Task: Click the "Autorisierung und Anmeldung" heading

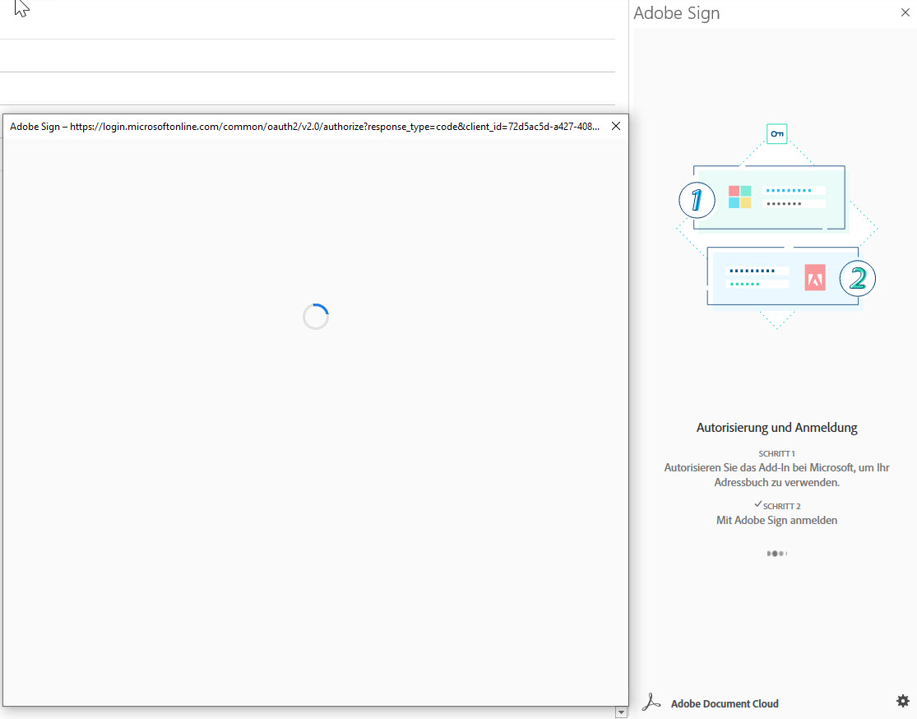Action: (776, 428)
